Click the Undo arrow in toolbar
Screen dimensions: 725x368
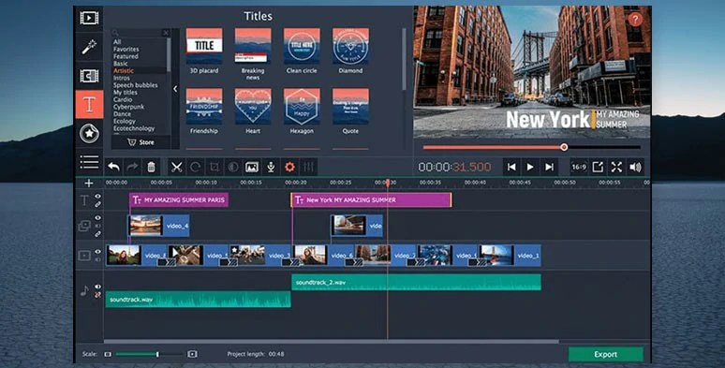[x=113, y=167]
